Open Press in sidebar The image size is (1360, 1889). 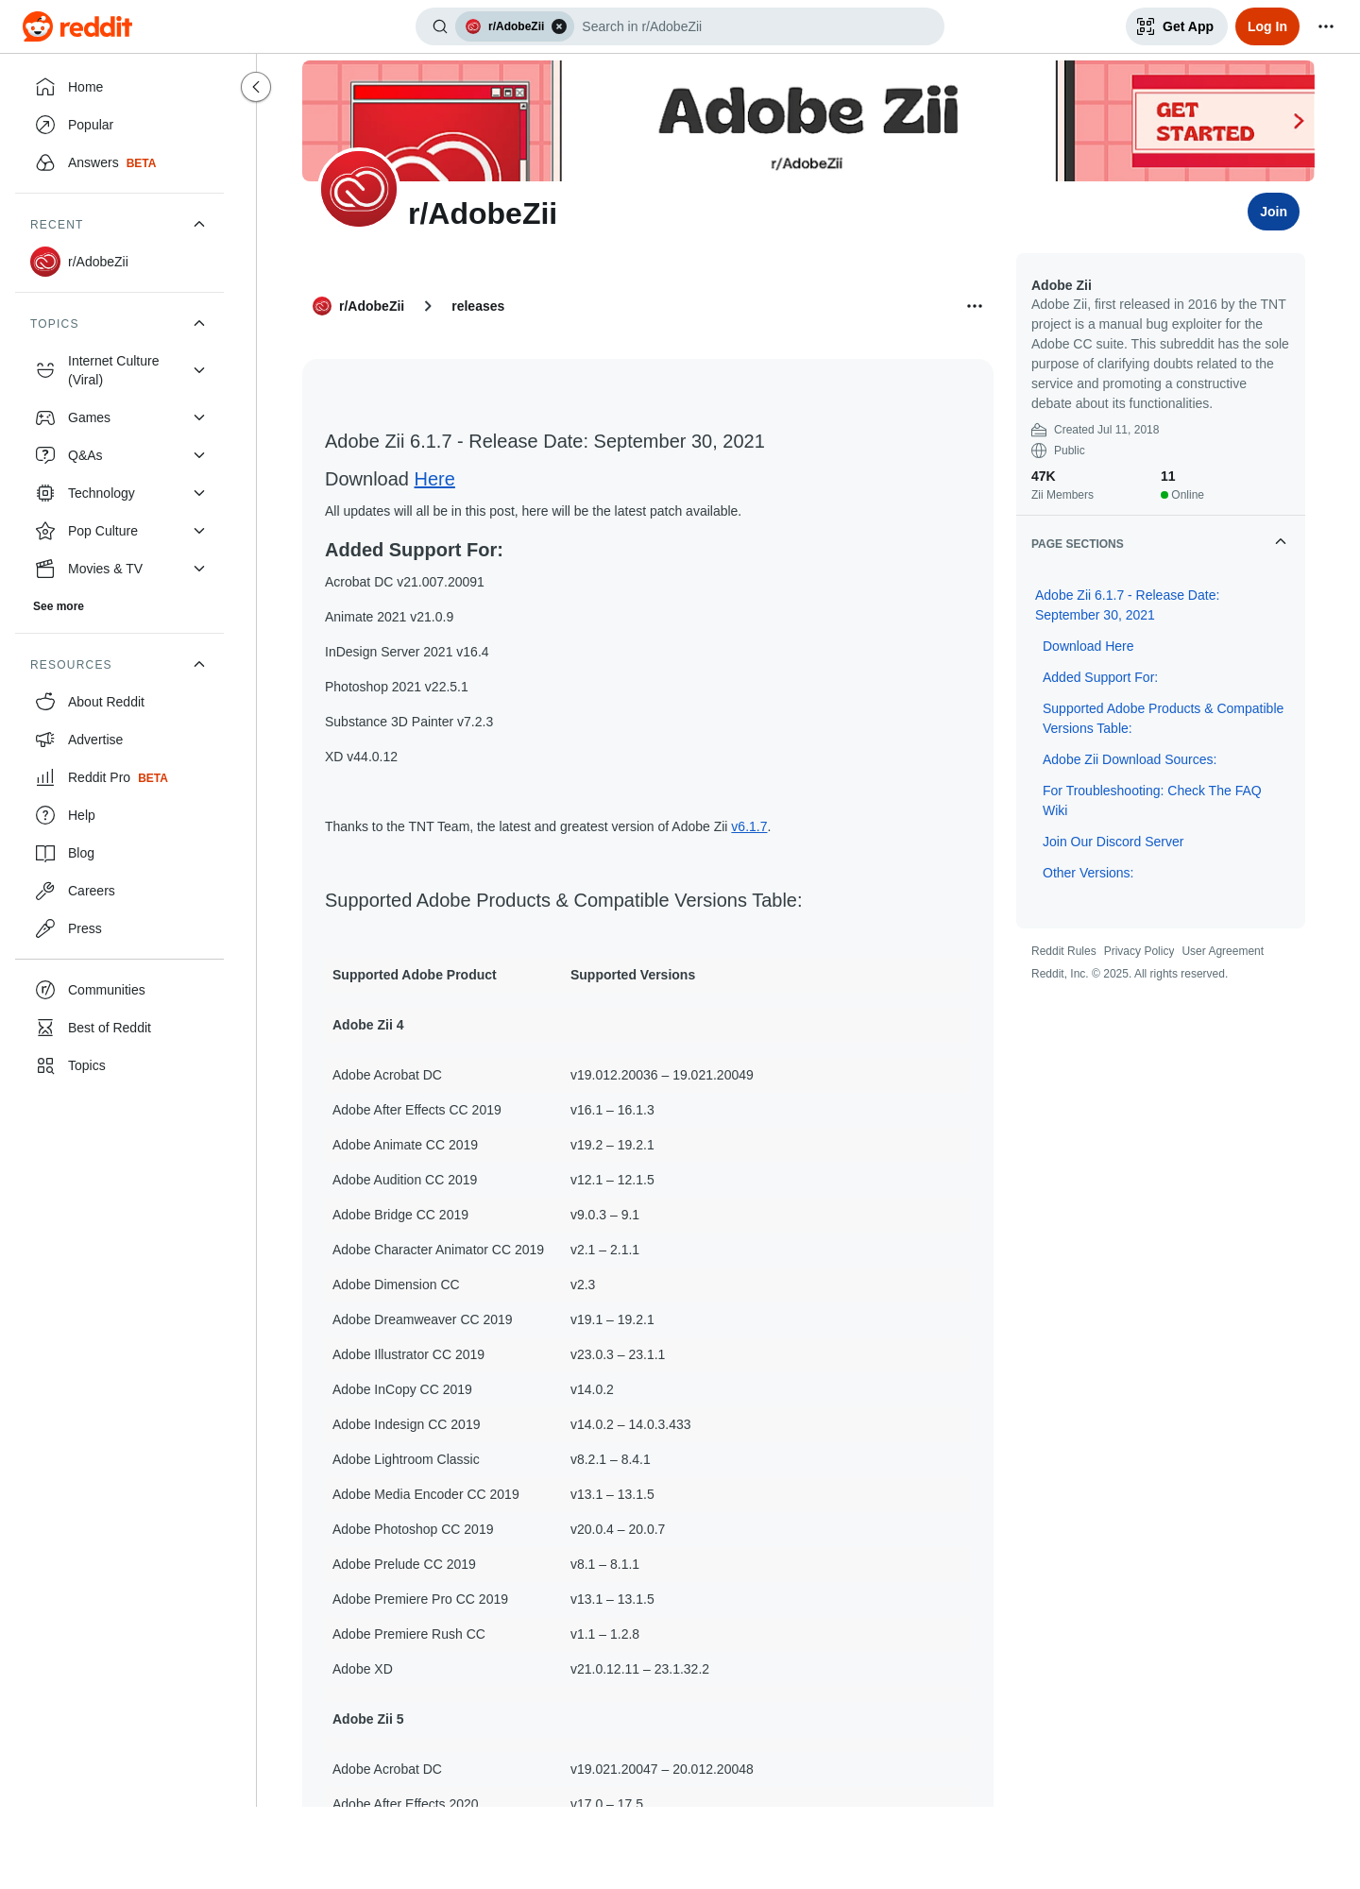point(119,928)
